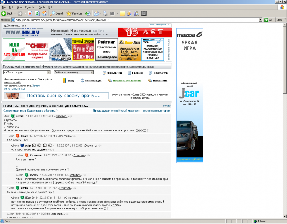Image resolution: width=287 pixels, height=224 pixels.
Task: Click the anchor Регистрация icon
Action: pyautogui.click(x=82, y=80)
